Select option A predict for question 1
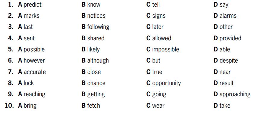 [x=30, y=5]
